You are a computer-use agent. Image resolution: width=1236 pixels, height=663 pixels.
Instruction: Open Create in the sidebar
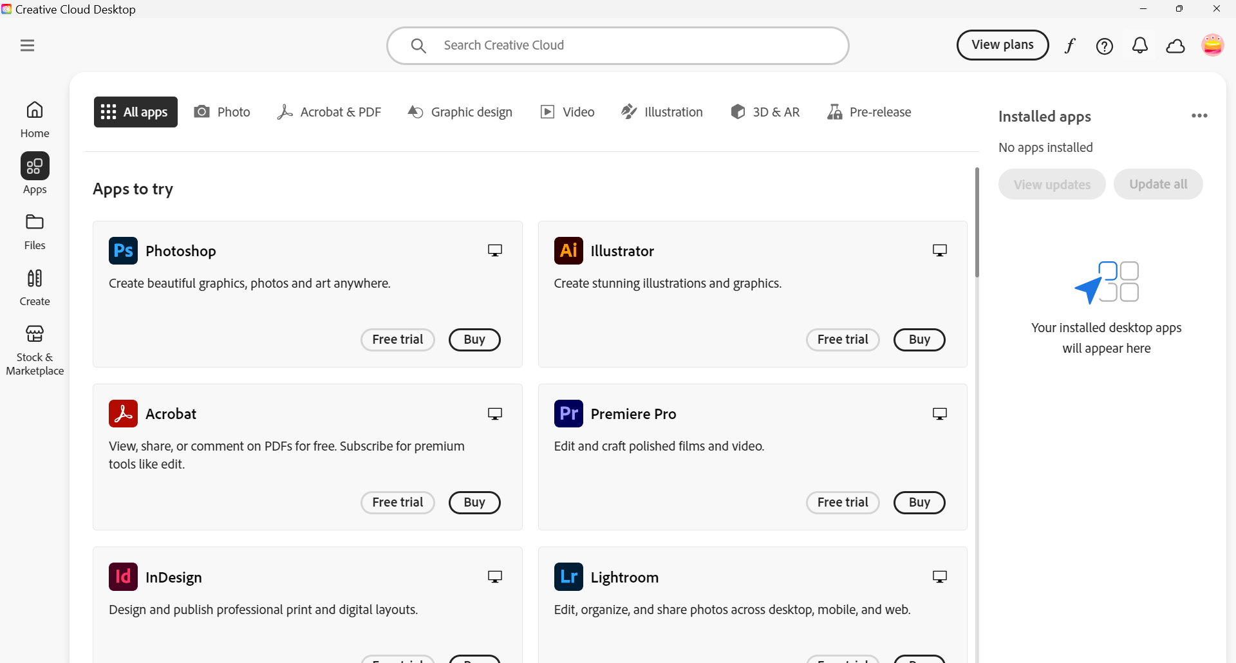(x=35, y=286)
